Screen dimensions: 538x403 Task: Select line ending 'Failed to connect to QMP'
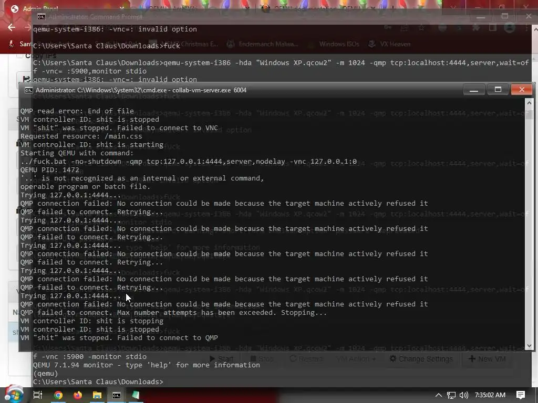(119, 337)
